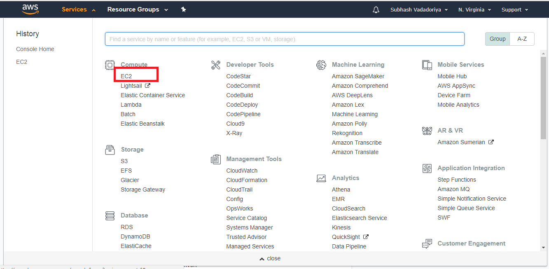Open the Lambda service
The image size is (549, 269).
pos(131,105)
